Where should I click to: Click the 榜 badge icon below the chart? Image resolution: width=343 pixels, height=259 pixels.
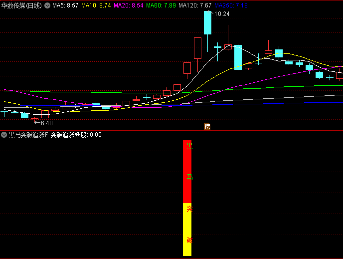[207, 127]
